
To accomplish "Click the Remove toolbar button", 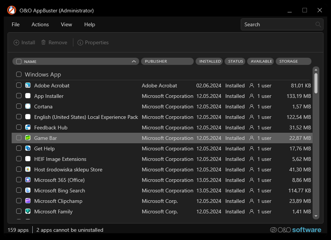I will click(54, 42).
